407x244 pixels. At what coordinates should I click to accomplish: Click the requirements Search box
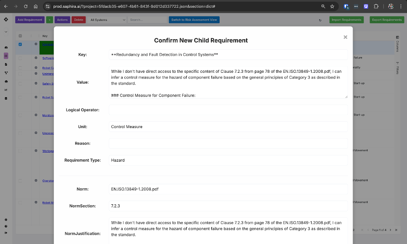click(147, 20)
